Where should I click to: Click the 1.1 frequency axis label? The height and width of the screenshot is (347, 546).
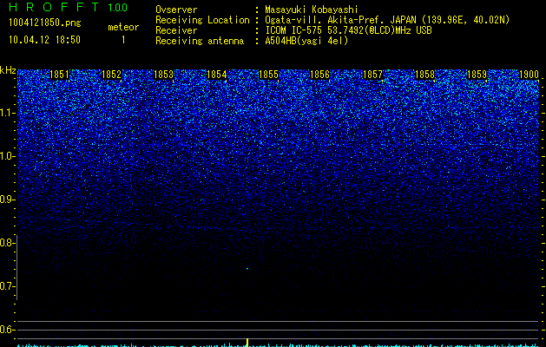[x=7, y=113]
